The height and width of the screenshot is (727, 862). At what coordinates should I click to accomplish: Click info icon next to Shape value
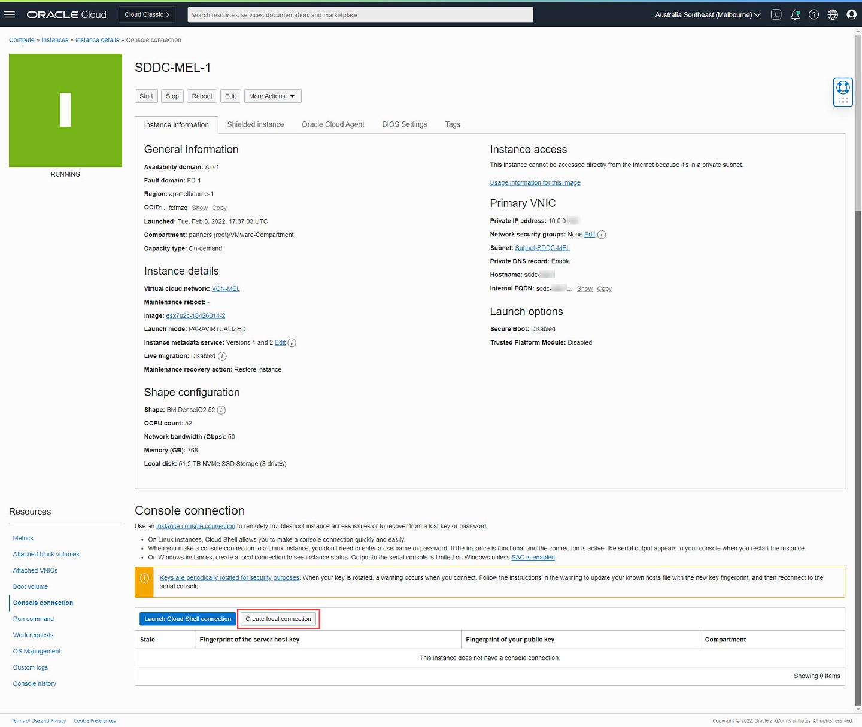(x=221, y=410)
